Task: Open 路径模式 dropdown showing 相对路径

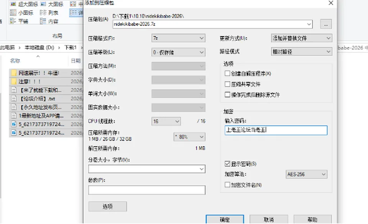Action: [302, 52]
